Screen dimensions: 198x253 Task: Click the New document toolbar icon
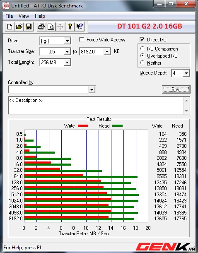pyautogui.click(x=10, y=27)
